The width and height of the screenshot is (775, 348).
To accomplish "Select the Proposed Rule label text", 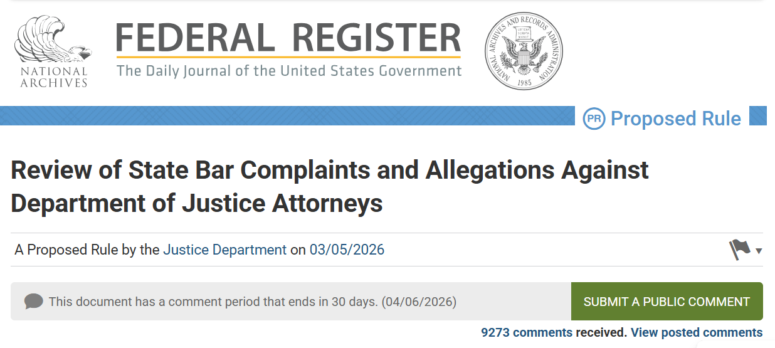I will click(x=675, y=119).
